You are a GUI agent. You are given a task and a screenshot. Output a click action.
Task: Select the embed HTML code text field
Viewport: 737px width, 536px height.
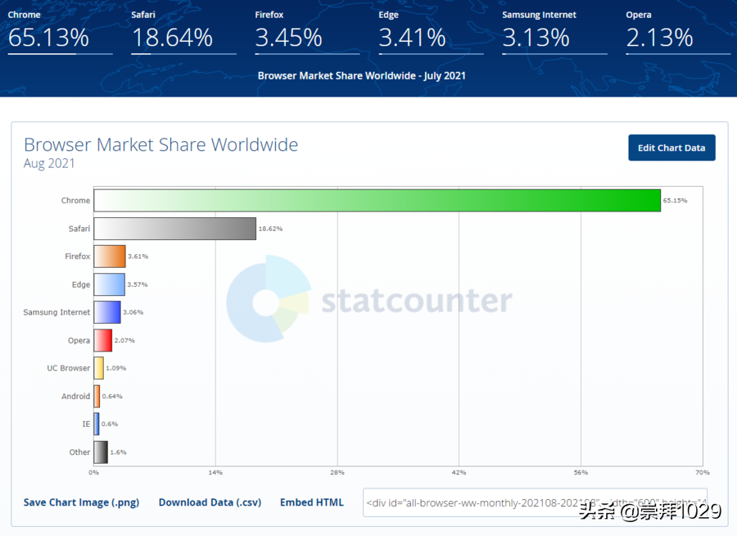[x=535, y=502]
